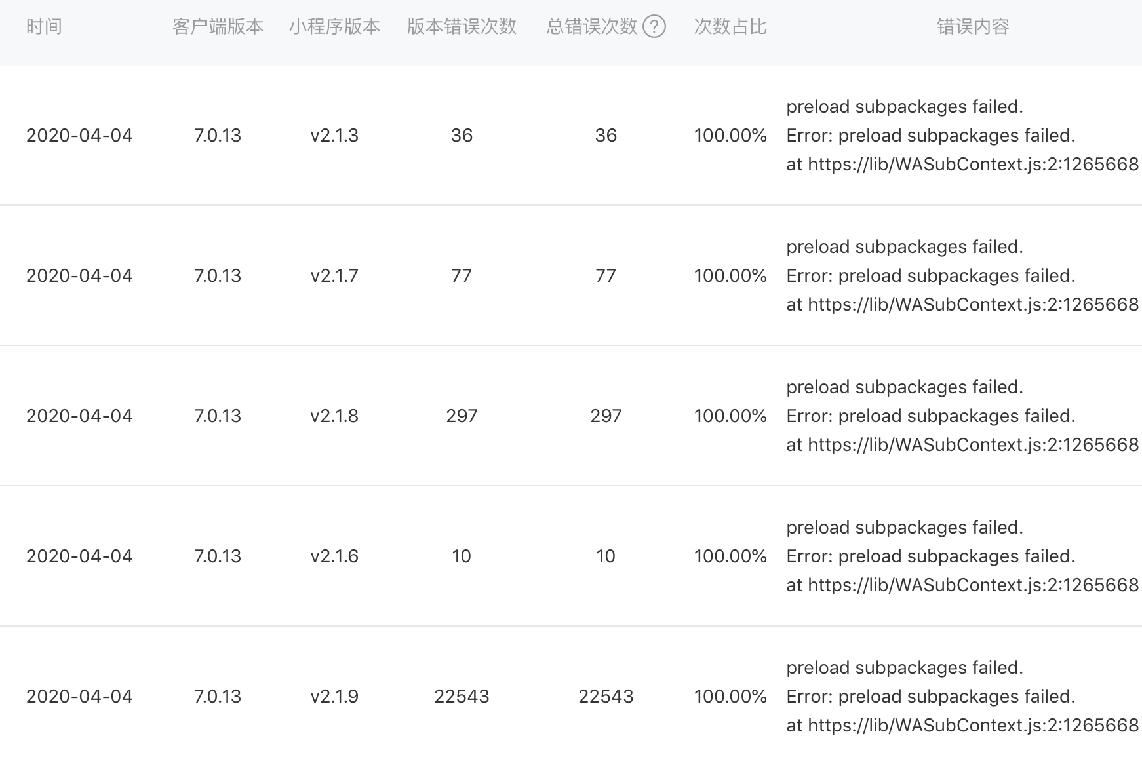Select client version 7.0.13 in v2.1.9 row
Screen dimensions: 1142x759
[x=218, y=697]
